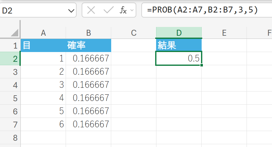
Task: Select column E header
Action: click(224, 33)
